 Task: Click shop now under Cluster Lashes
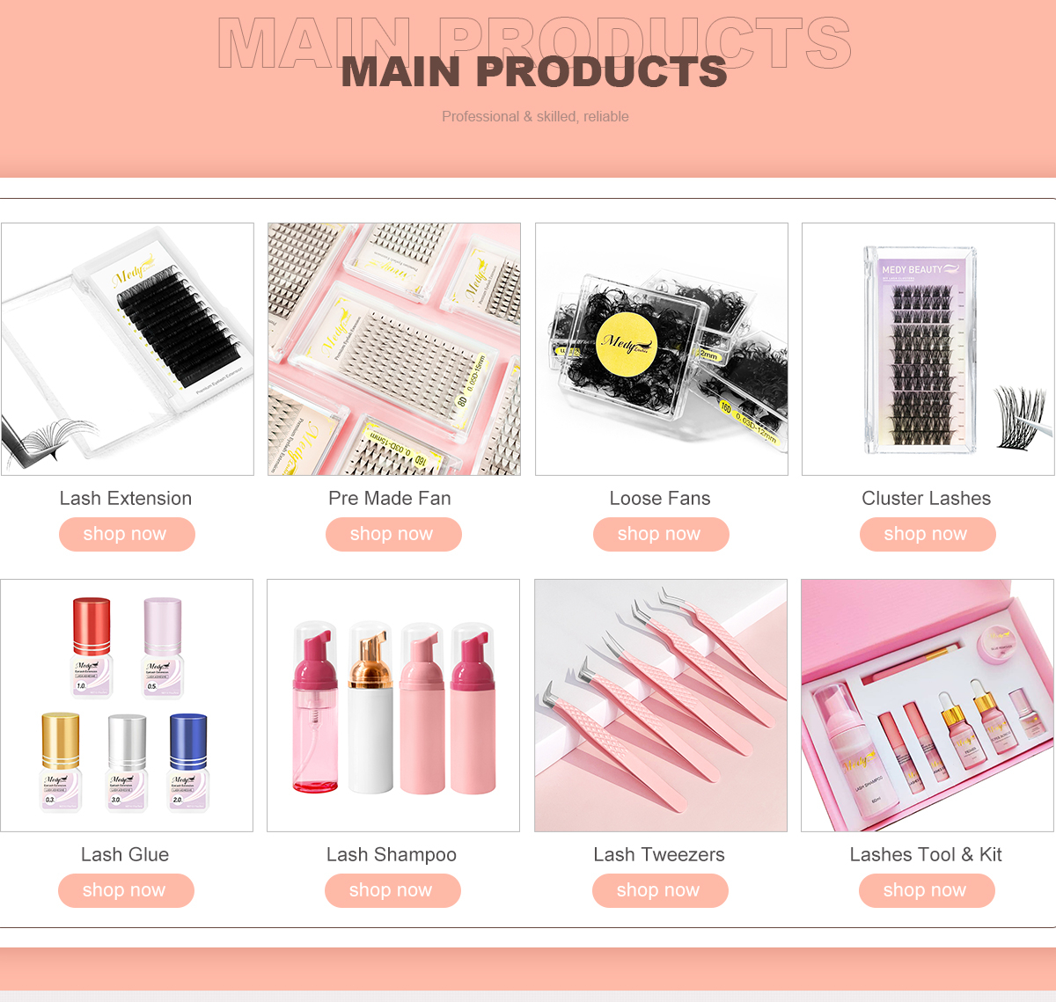tap(928, 534)
